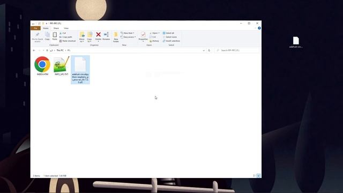Click the History command
The width and height of the screenshot is (343, 193).
tap(154, 41)
